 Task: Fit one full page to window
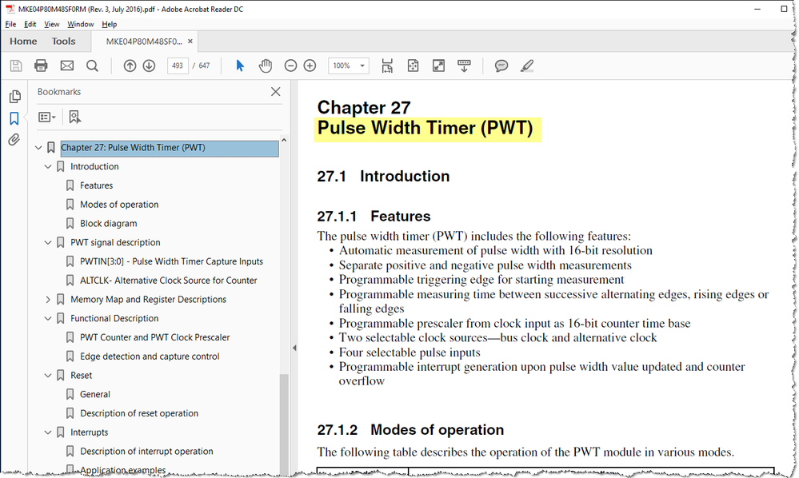pyautogui.click(x=413, y=66)
